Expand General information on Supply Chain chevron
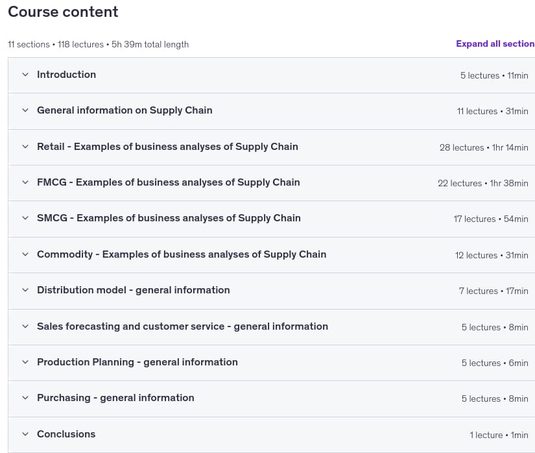Screen dimensions: 535x453 coord(25,110)
